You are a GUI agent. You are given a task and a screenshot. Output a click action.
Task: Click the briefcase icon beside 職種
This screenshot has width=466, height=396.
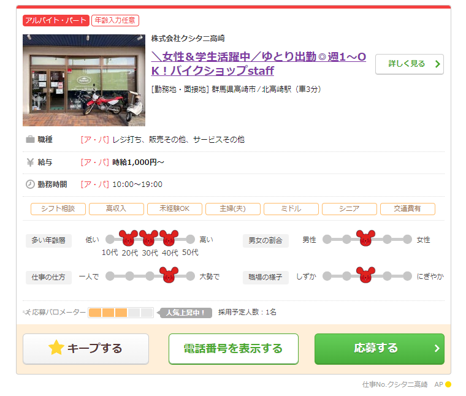(x=30, y=140)
